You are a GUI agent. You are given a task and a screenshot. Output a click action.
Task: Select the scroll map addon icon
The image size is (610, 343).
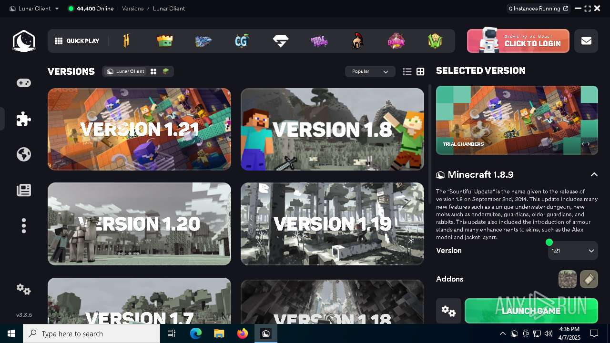click(x=589, y=279)
